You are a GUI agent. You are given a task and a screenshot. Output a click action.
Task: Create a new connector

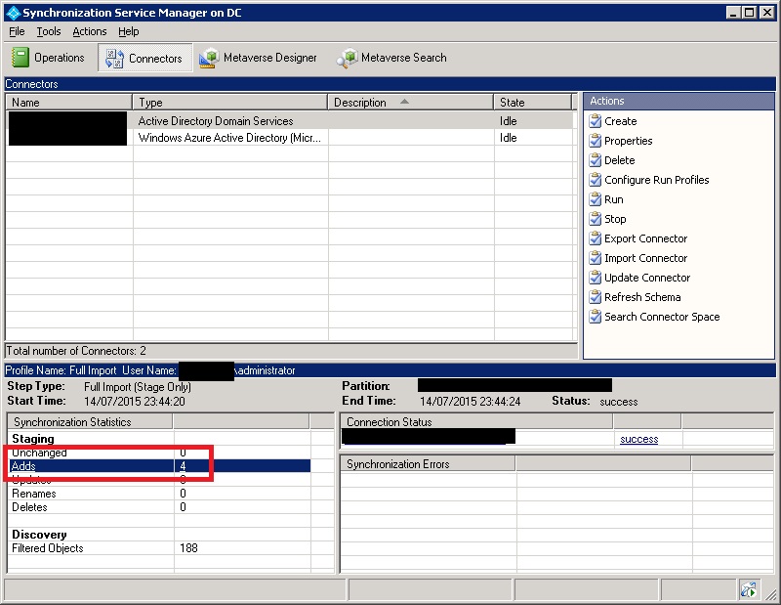tap(620, 121)
